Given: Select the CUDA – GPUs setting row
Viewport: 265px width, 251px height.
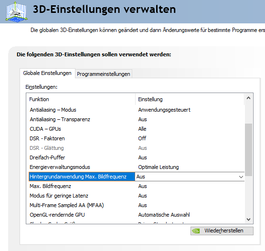Looking at the screenshot, I should click(x=137, y=129).
